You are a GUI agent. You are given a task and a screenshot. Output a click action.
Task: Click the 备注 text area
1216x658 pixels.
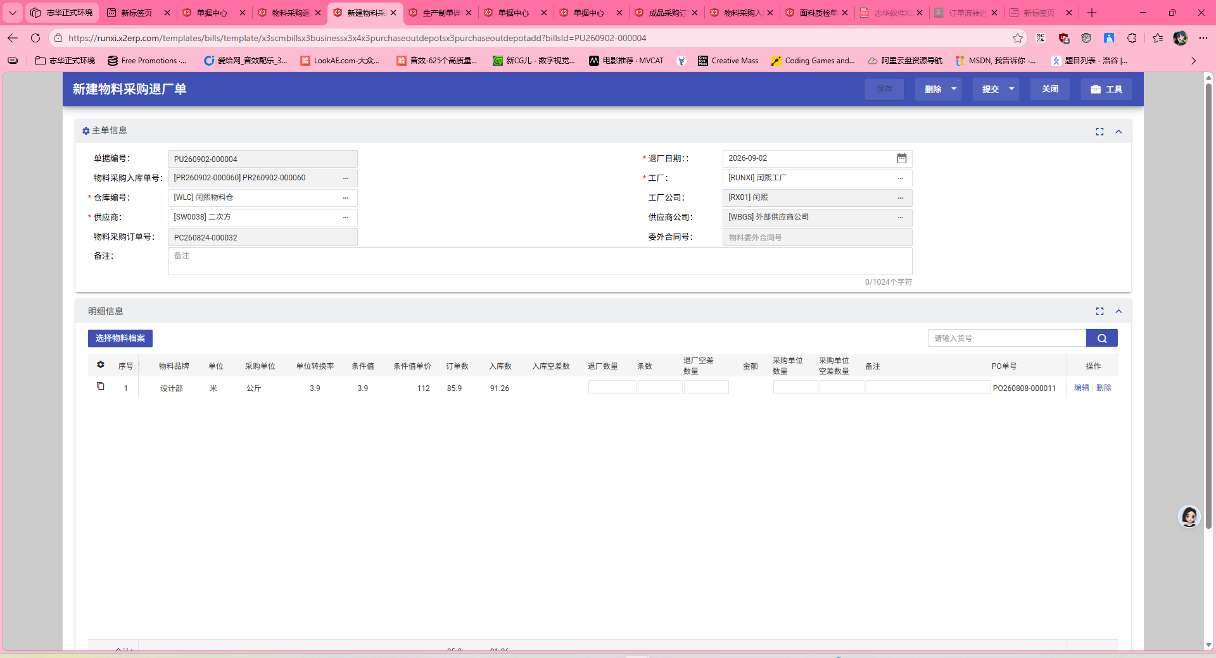pyautogui.click(x=540, y=261)
